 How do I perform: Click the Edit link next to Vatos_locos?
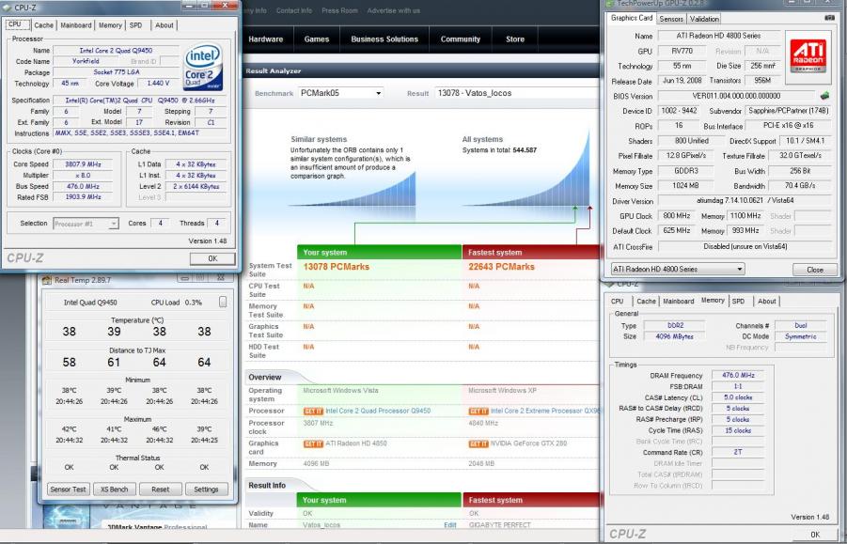(450, 525)
